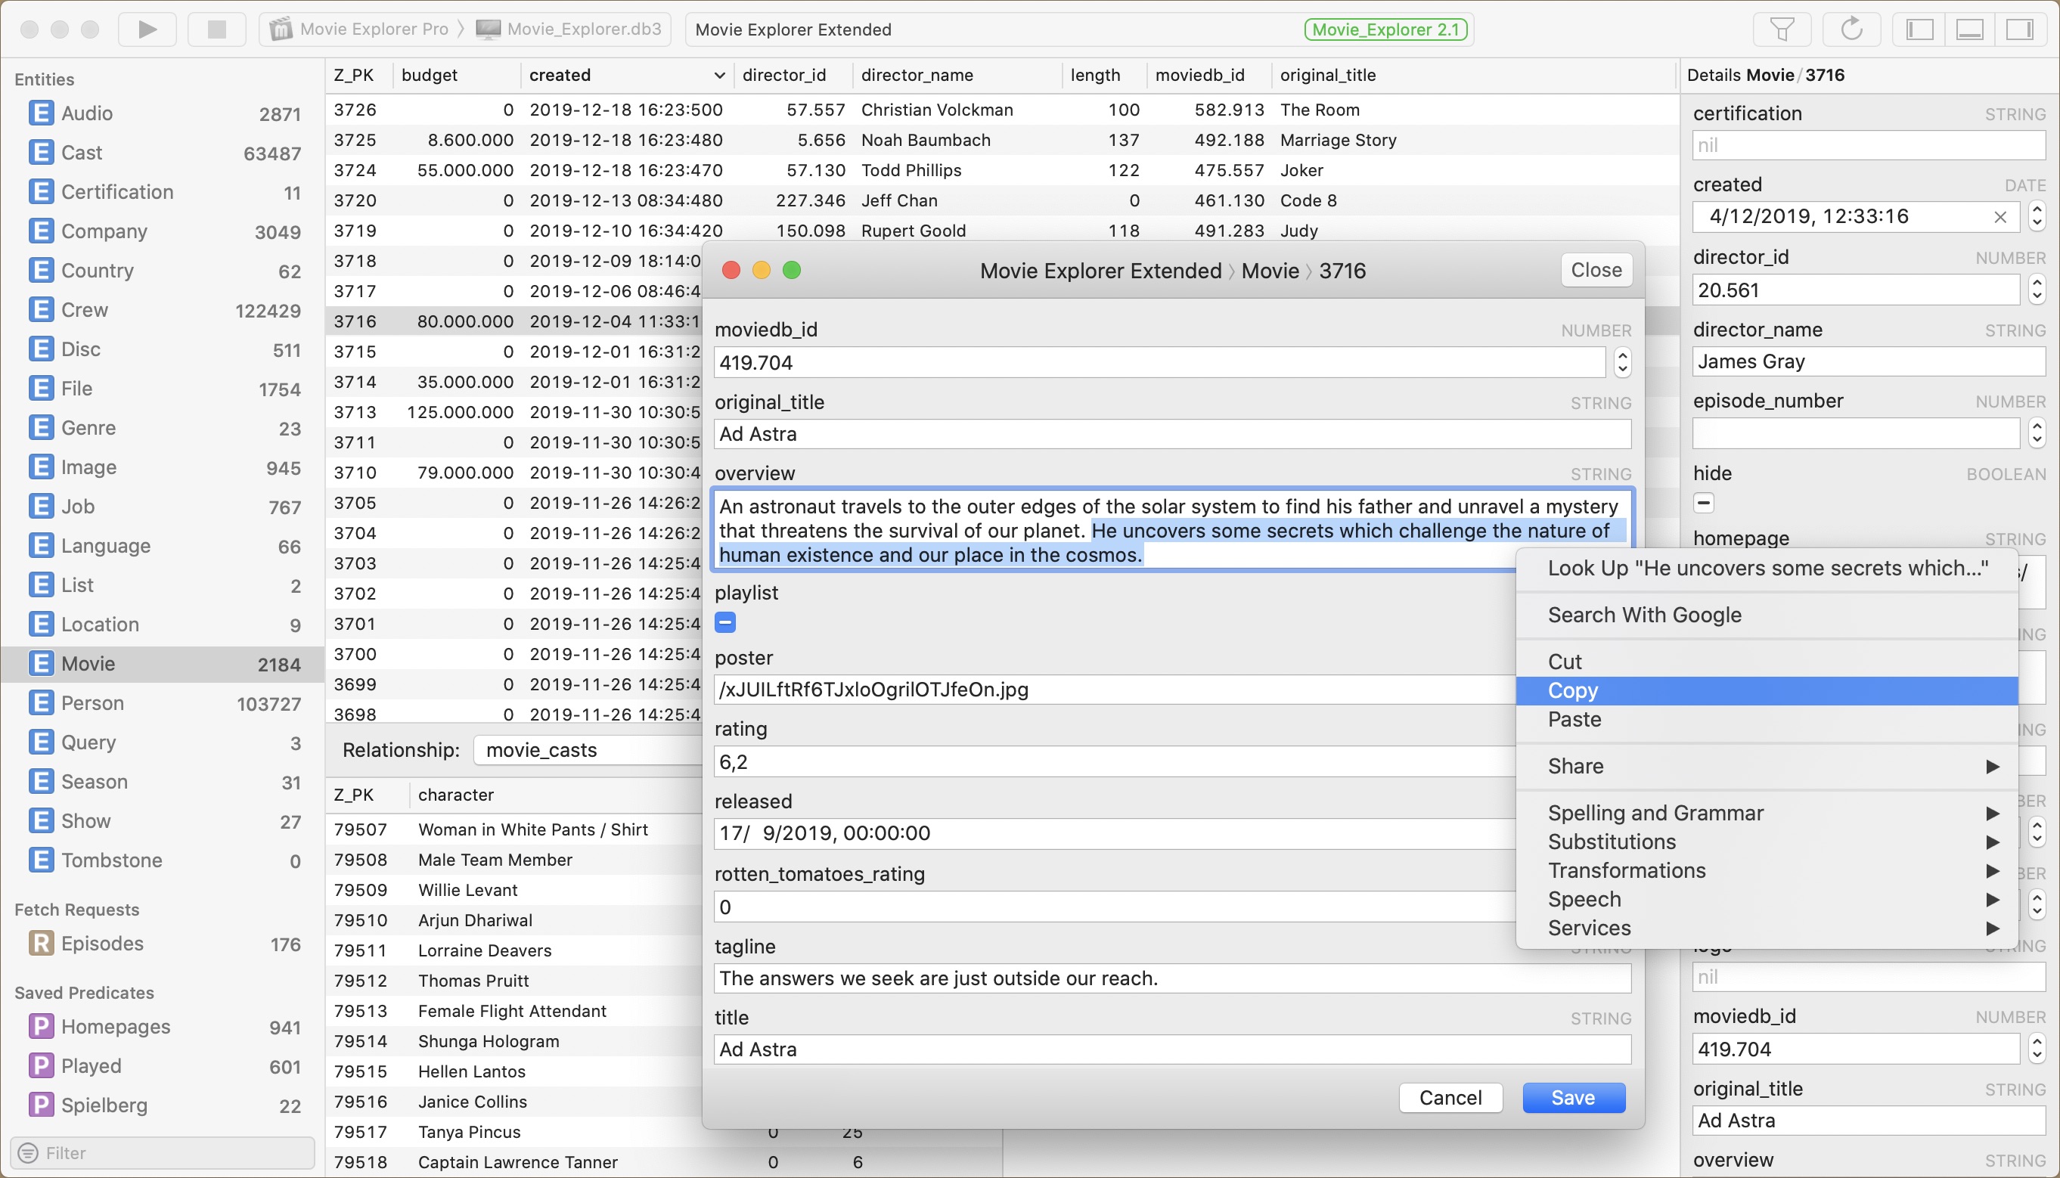Image resolution: width=2060 pixels, height=1178 pixels.
Task: Click the Save button in dialog
Action: (x=1573, y=1098)
